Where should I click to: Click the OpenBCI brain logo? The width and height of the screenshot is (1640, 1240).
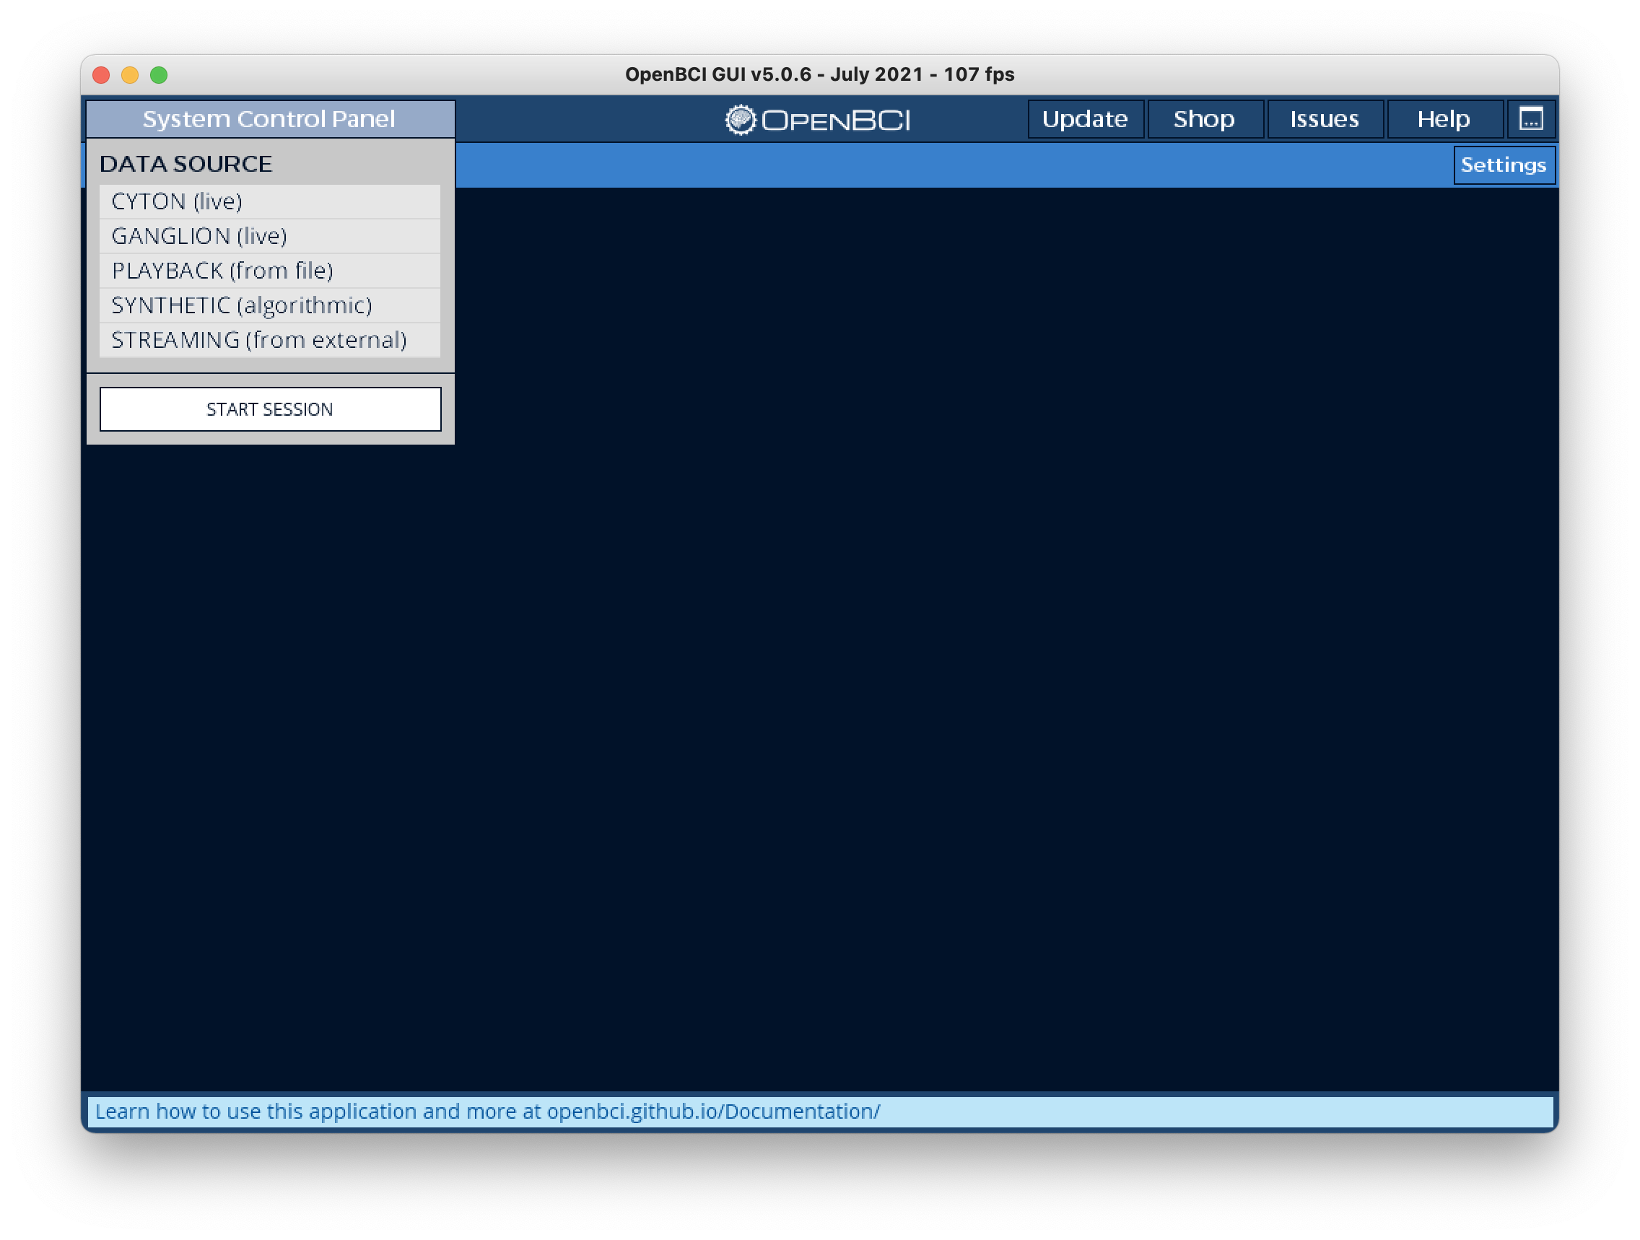click(x=740, y=118)
